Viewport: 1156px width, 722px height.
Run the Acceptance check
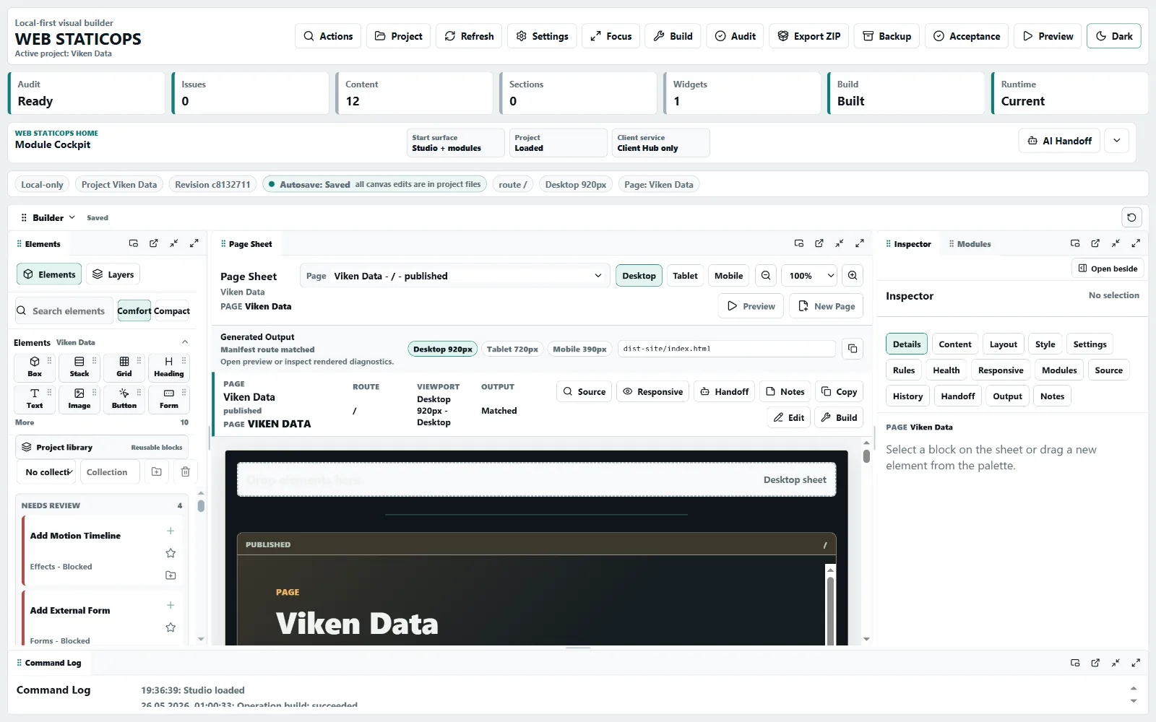click(x=967, y=36)
